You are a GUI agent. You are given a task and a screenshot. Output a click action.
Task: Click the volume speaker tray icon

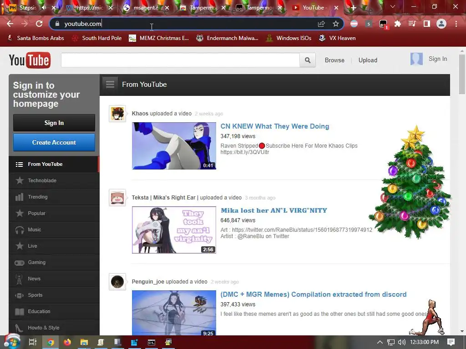tap(401, 342)
